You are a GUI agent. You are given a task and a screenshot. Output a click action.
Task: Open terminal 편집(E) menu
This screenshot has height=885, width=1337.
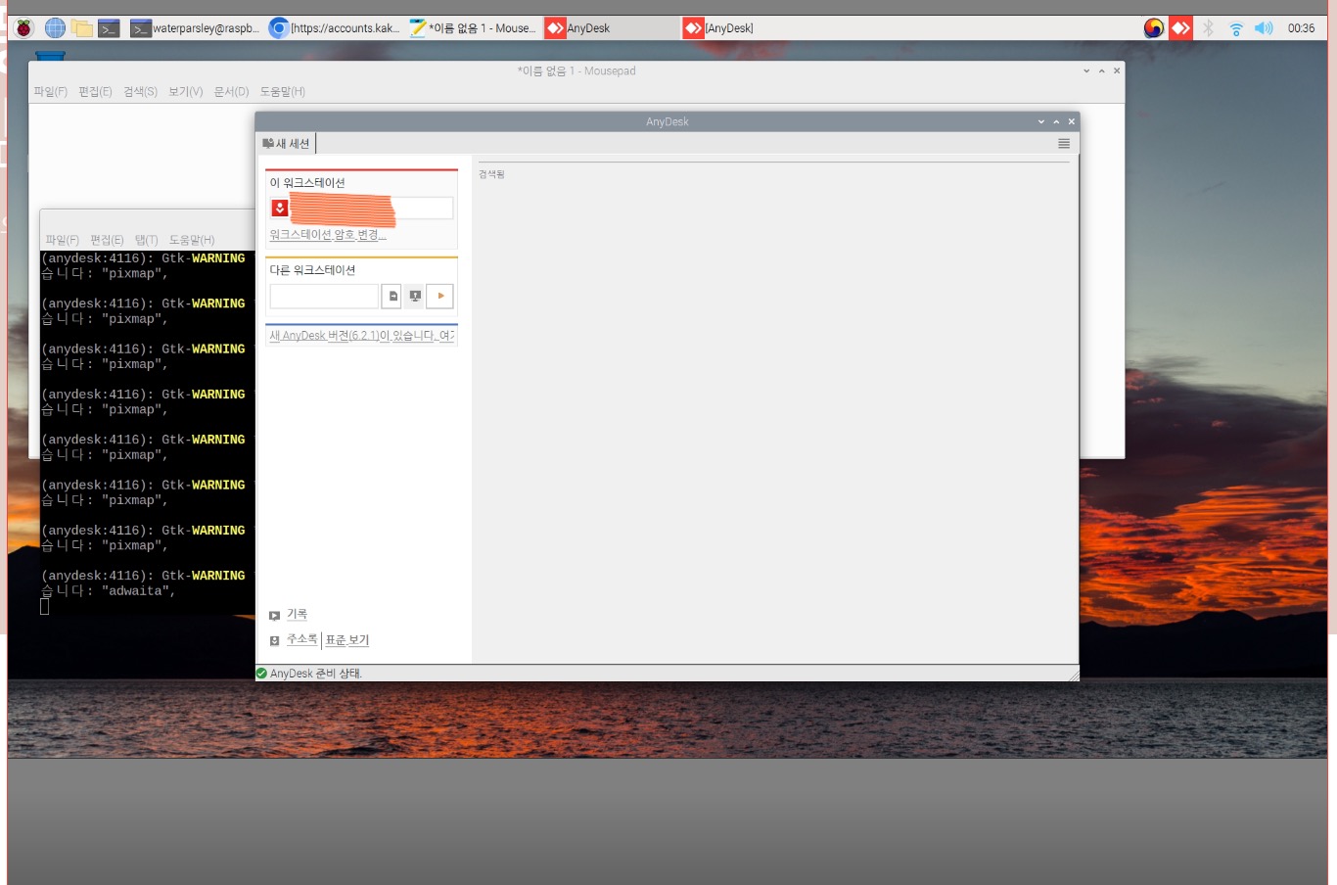coord(107,240)
